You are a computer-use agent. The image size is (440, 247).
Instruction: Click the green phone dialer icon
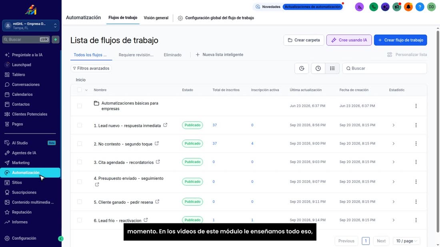[374, 7]
